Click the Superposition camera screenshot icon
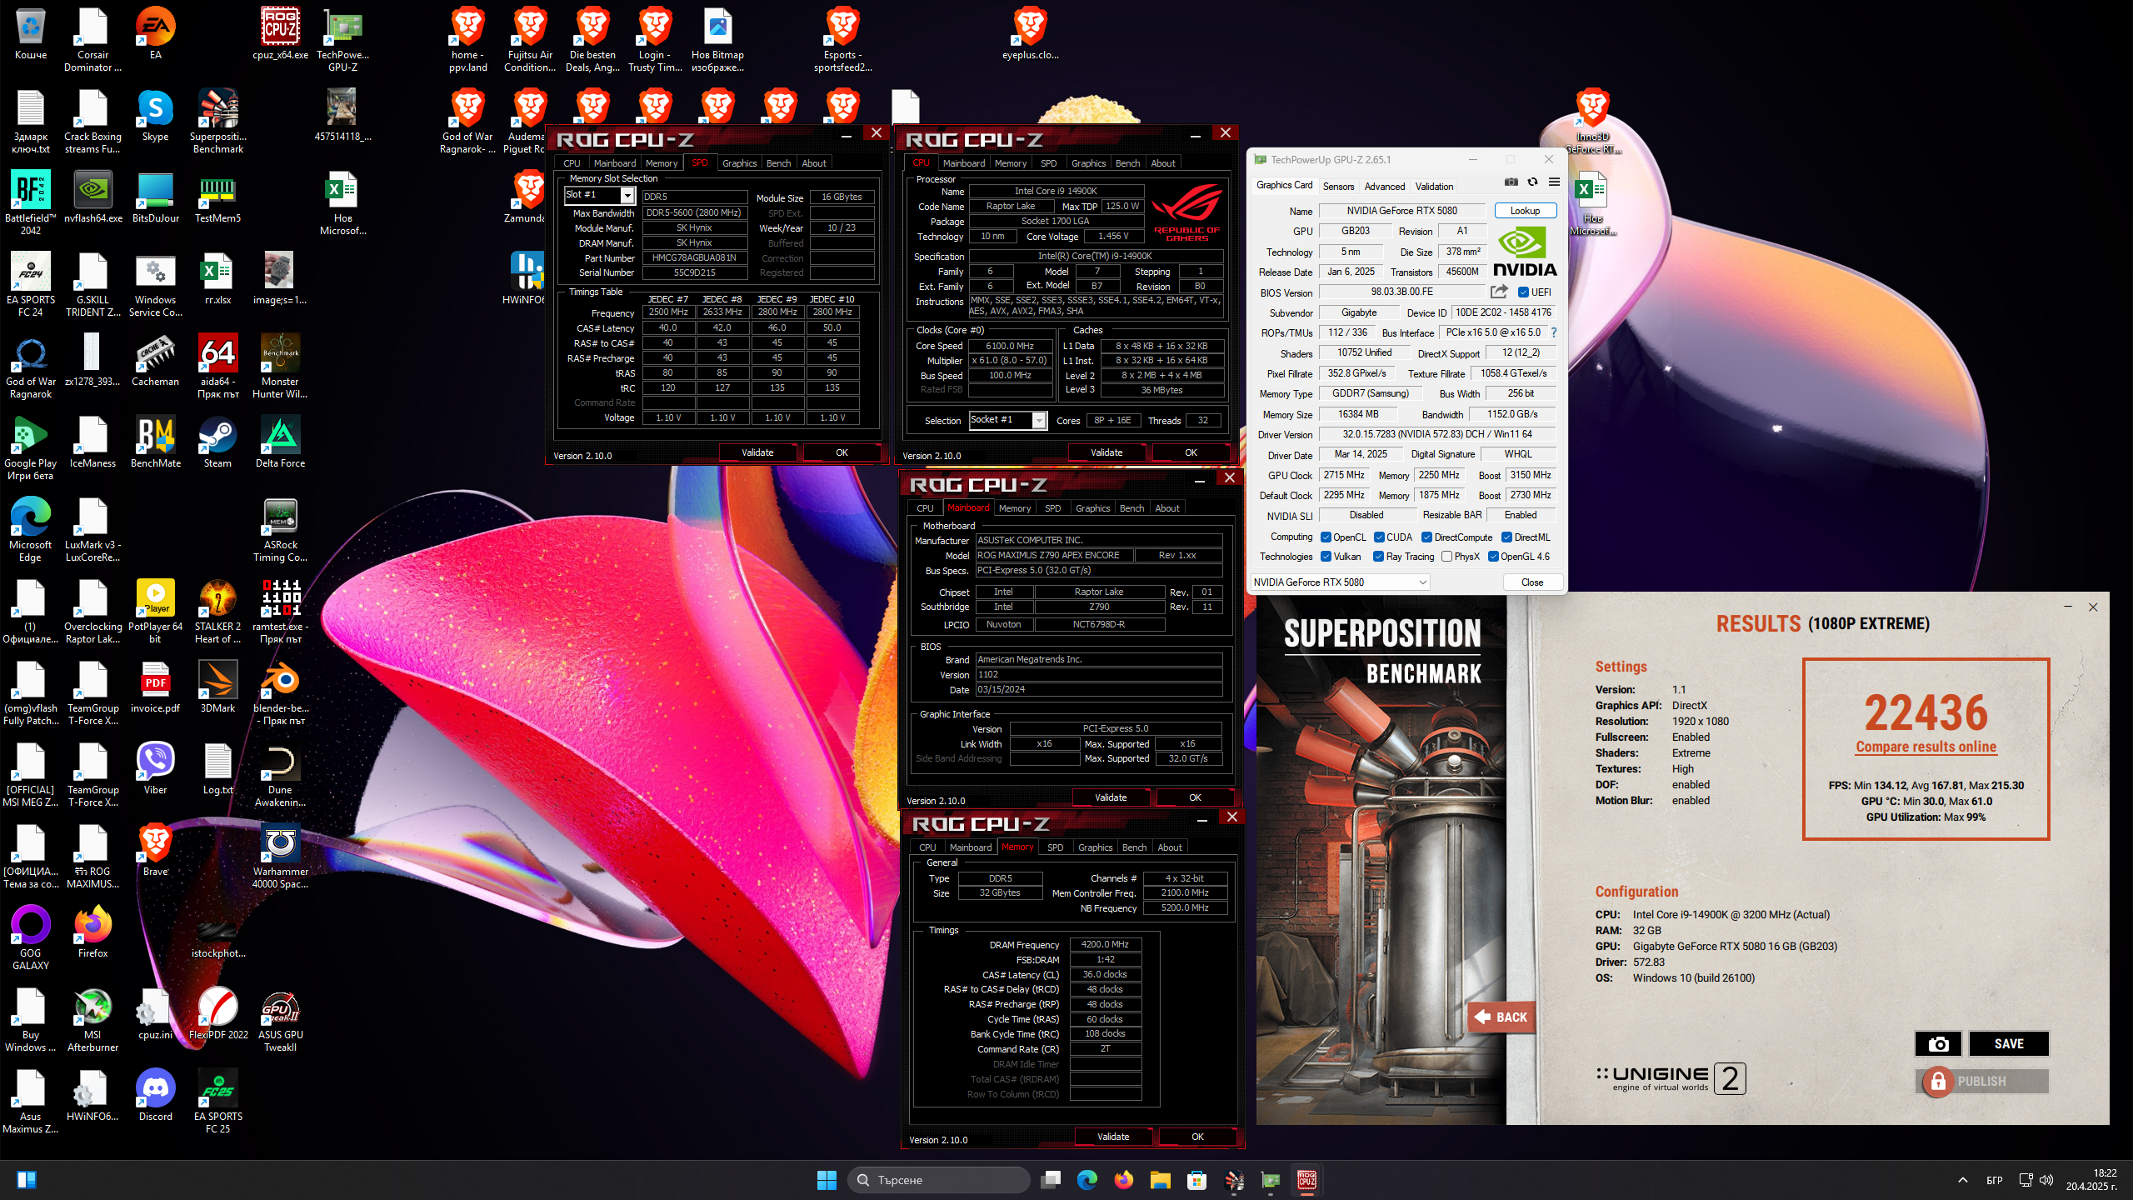The image size is (2133, 1200). (x=1938, y=1043)
